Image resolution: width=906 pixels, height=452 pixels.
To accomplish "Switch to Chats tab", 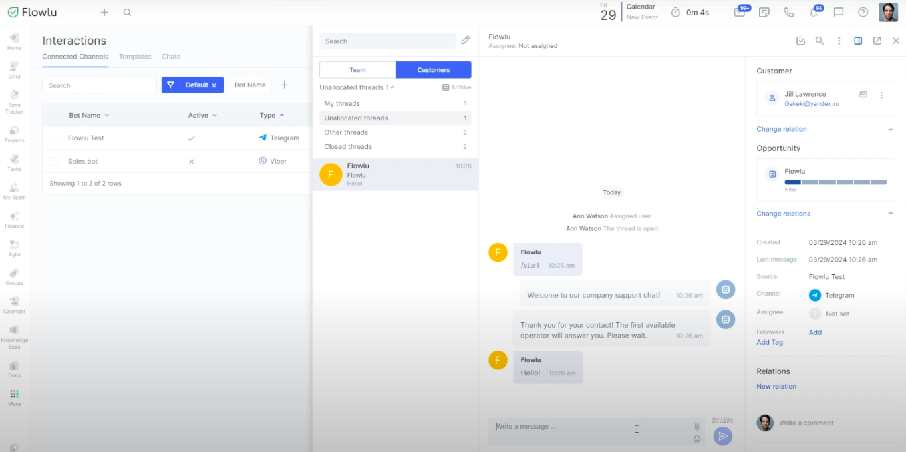I will tap(171, 57).
